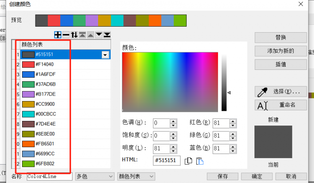Click the eyedropper Select button
314x183 pixels.
pos(281,91)
